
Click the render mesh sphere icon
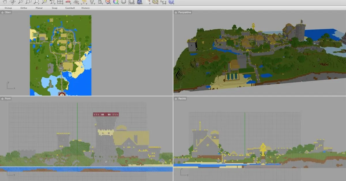[131, 2]
